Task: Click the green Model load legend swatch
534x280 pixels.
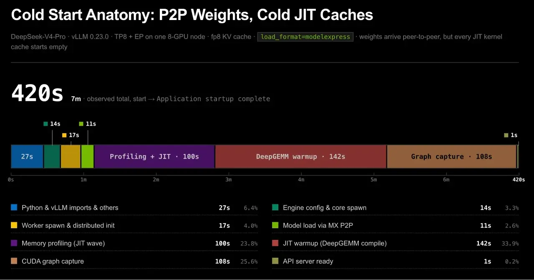Action: click(275, 225)
